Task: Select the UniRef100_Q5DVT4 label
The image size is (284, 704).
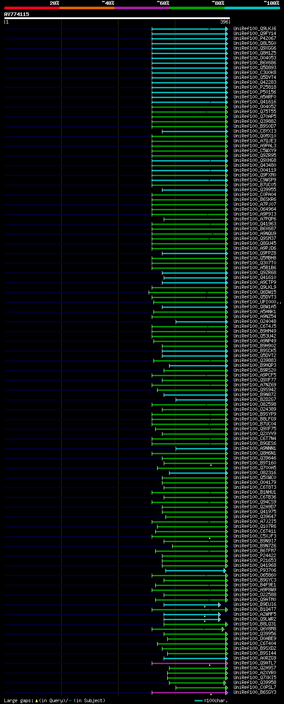Action: point(255,77)
